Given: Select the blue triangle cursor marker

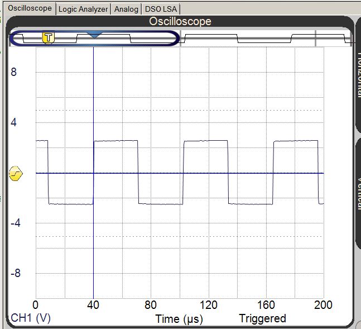Looking at the screenshot, I should [x=94, y=35].
